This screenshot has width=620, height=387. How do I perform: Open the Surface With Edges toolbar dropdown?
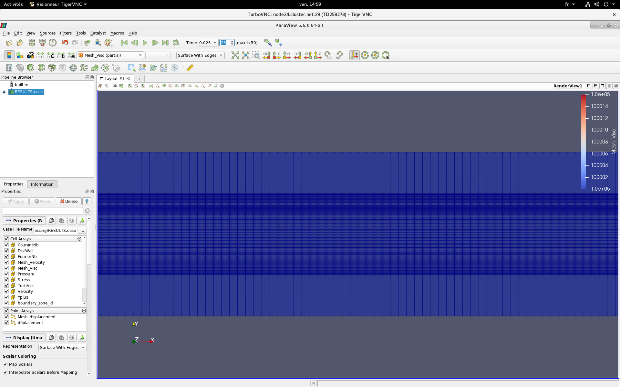tap(200, 55)
